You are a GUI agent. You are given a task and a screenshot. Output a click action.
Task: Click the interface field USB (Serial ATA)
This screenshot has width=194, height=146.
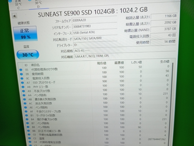[95, 32]
